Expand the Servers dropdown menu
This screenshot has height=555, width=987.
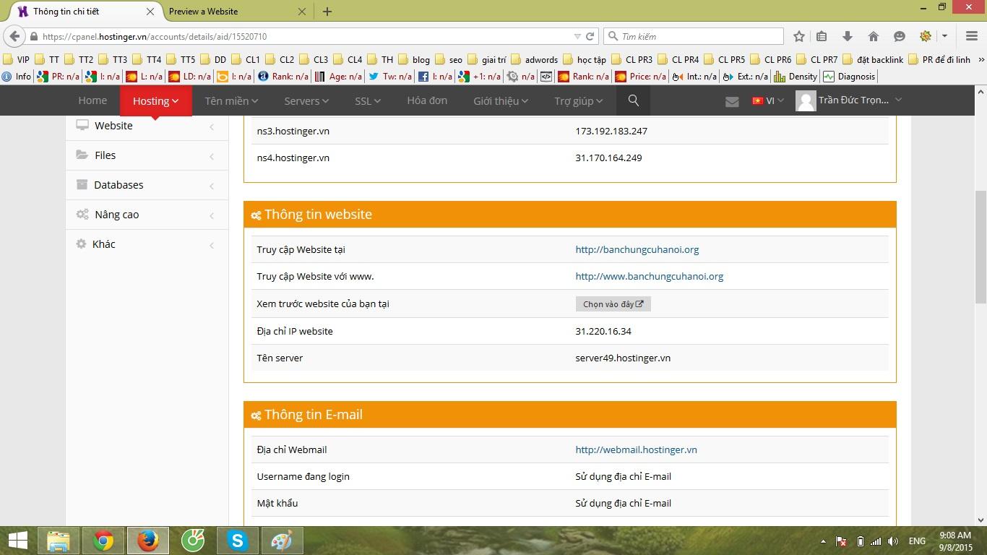[306, 101]
